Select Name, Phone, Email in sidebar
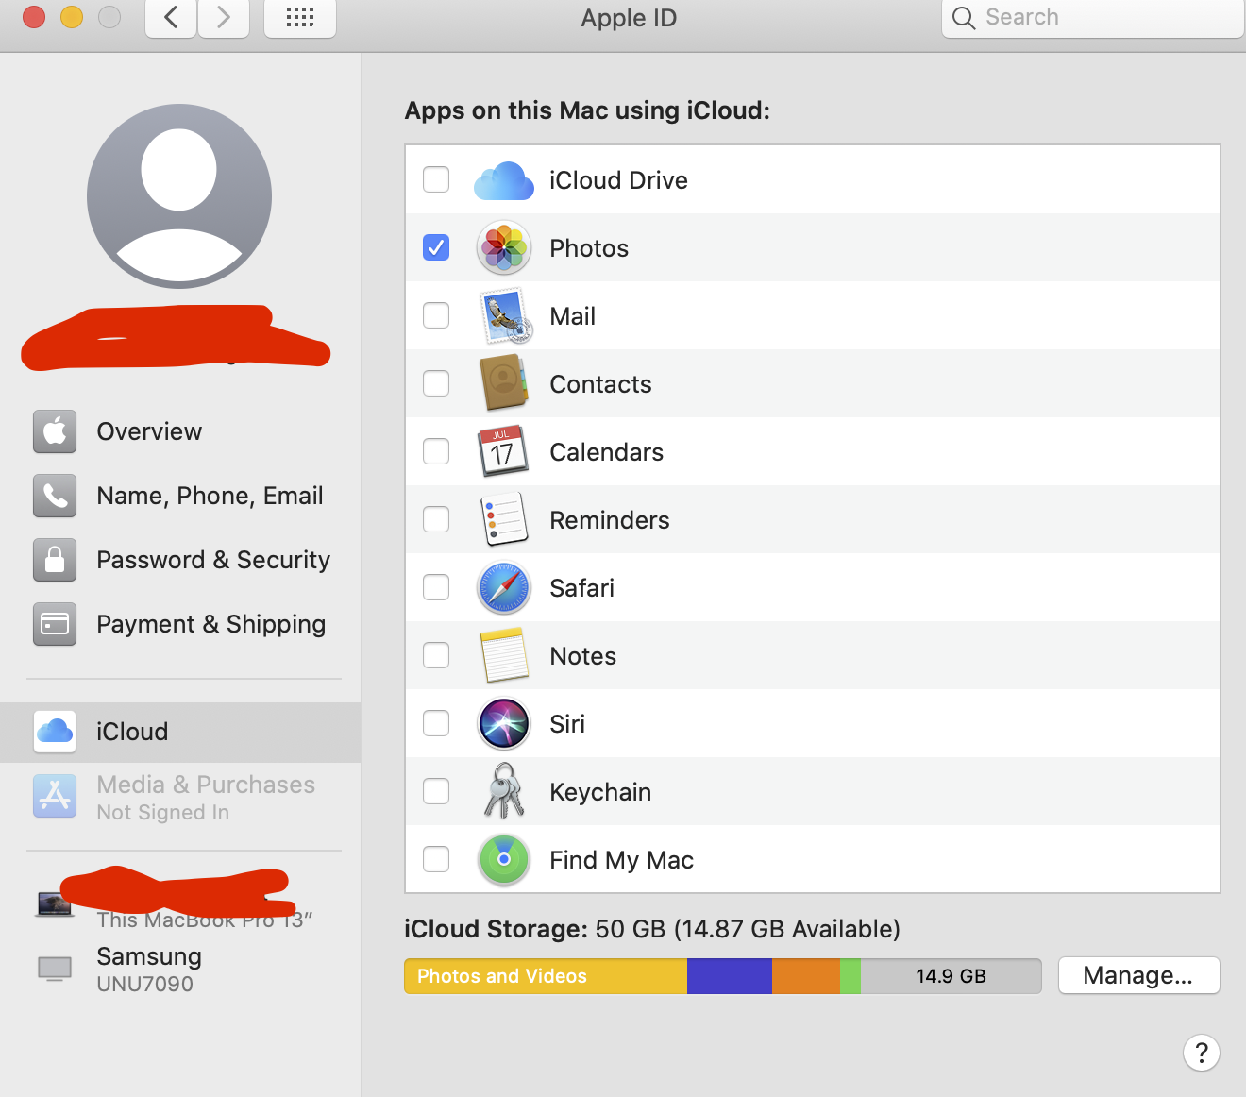This screenshot has width=1246, height=1097. (180, 496)
